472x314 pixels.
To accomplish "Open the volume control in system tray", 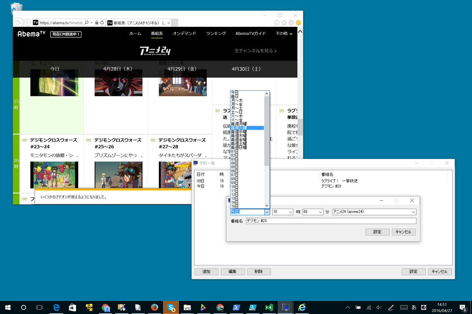I will pyautogui.click(x=379, y=307).
